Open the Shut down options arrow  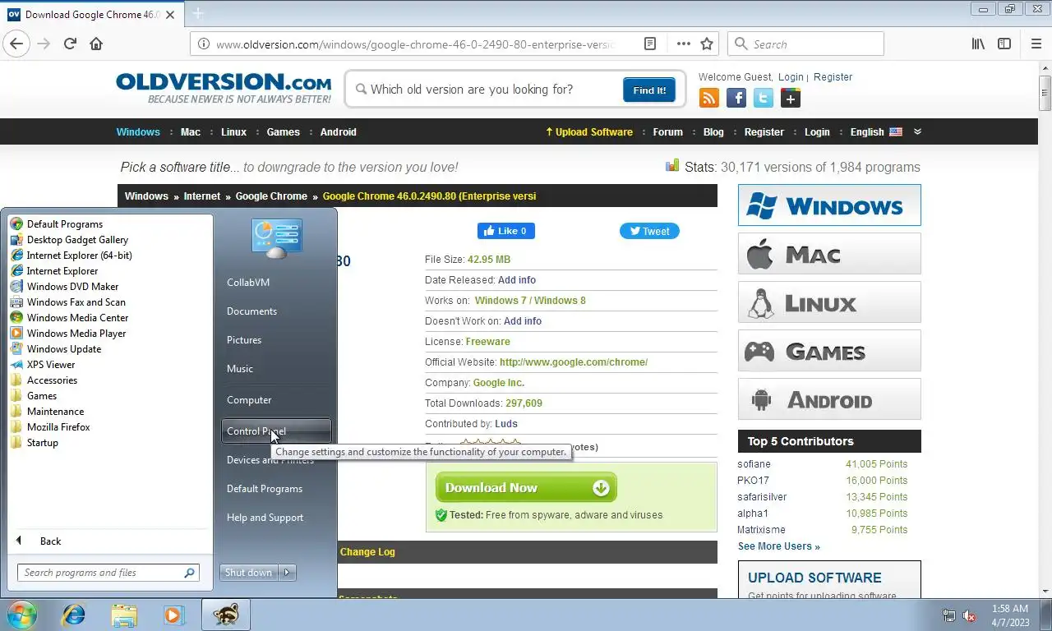[287, 573]
